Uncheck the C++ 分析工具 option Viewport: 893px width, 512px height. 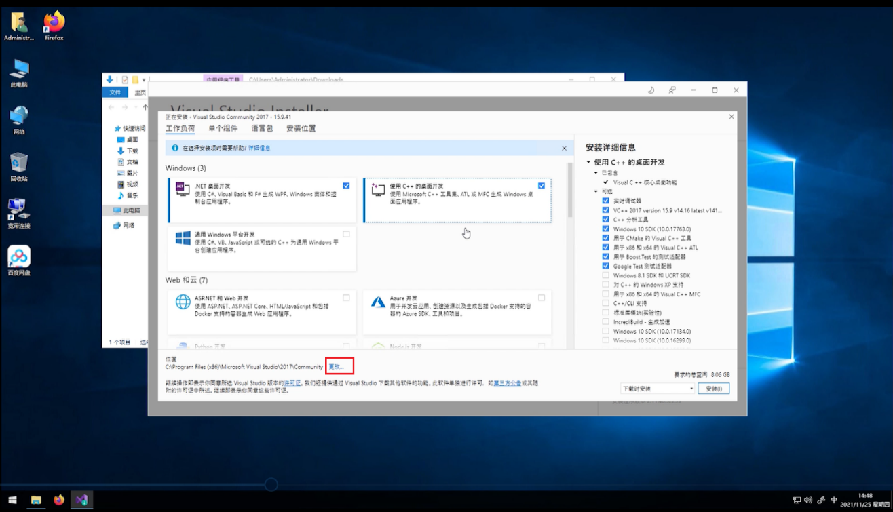(605, 220)
